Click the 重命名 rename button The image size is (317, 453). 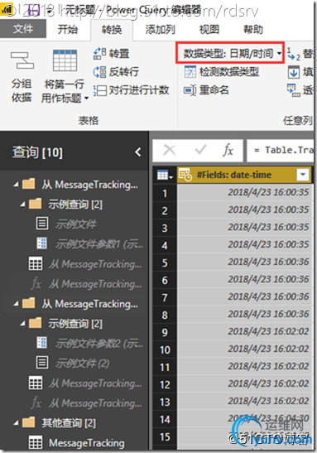207,90
